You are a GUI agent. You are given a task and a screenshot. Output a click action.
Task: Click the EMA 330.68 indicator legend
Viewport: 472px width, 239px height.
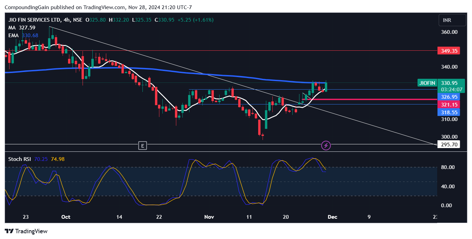(x=23, y=35)
